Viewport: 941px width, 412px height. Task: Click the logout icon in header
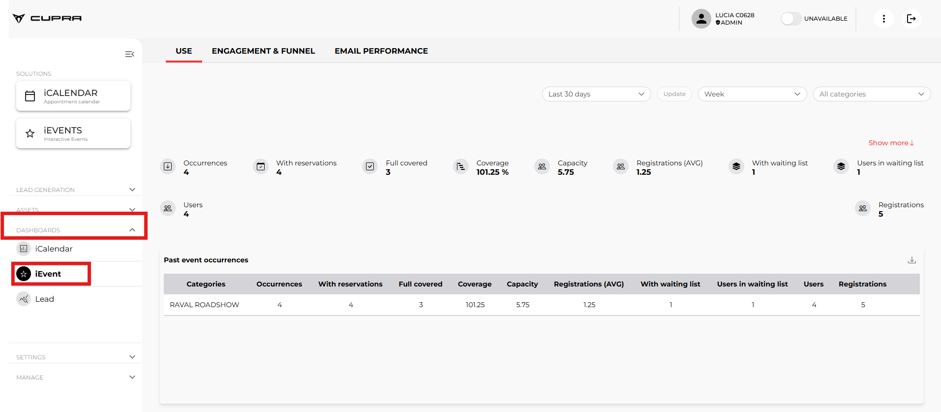point(911,19)
